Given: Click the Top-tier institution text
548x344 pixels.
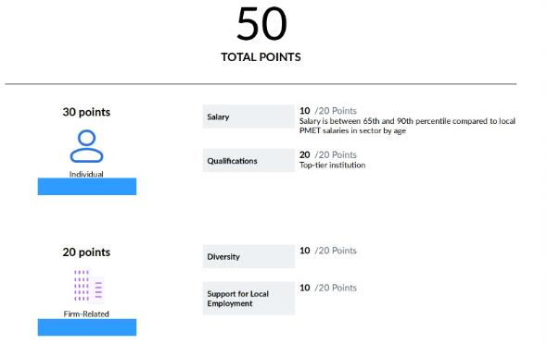Looking at the screenshot, I should pyautogui.click(x=332, y=166).
